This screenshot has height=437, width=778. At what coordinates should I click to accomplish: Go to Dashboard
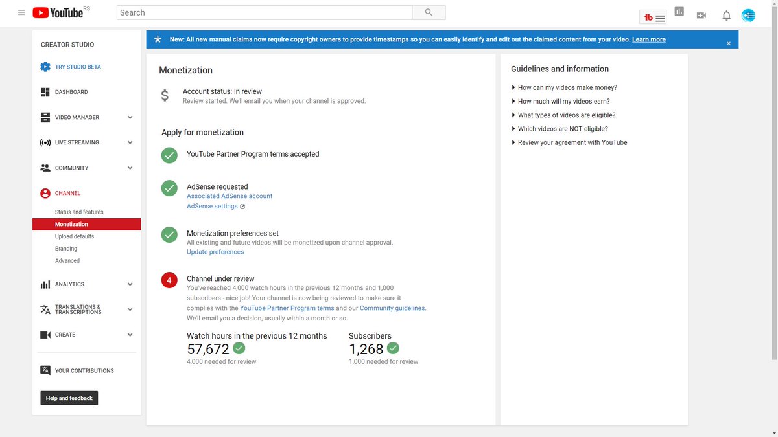pos(71,92)
